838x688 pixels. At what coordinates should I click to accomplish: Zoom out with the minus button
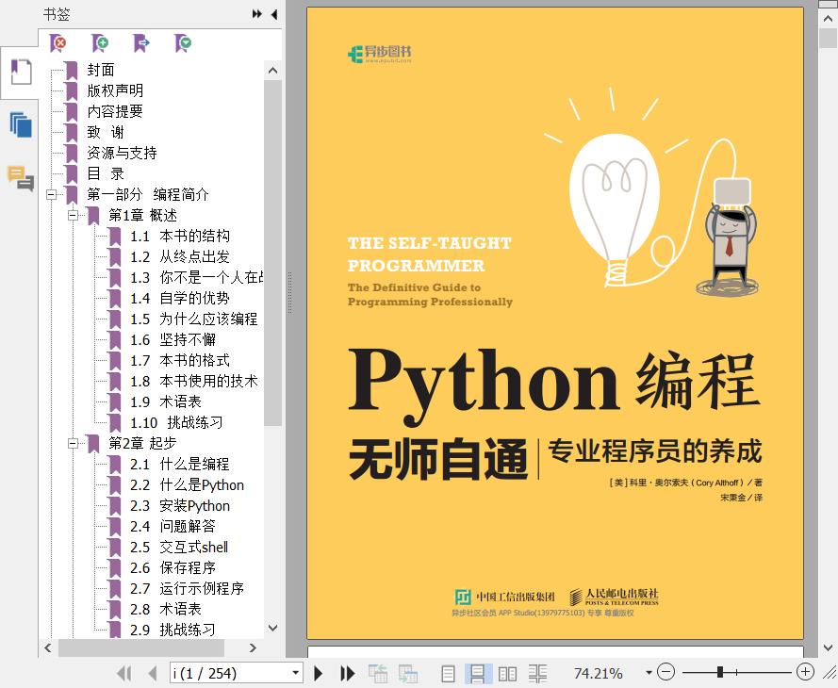(665, 672)
